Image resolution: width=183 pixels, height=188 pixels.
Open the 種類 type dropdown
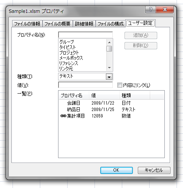tap(109, 77)
